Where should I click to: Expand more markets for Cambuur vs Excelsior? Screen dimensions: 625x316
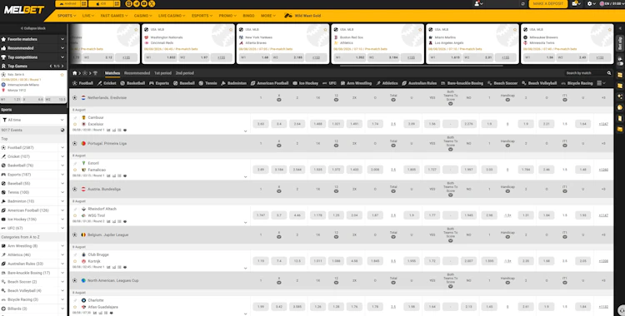coord(245,131)
